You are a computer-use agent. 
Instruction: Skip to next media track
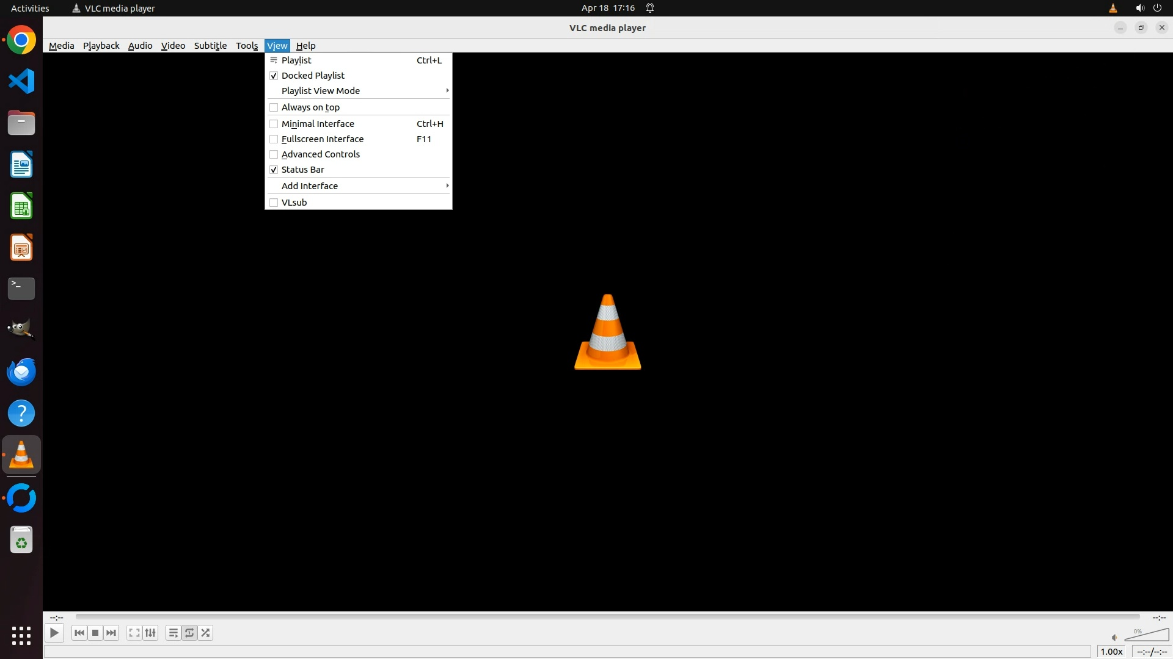pyautogui.click(x=111, y=633)
